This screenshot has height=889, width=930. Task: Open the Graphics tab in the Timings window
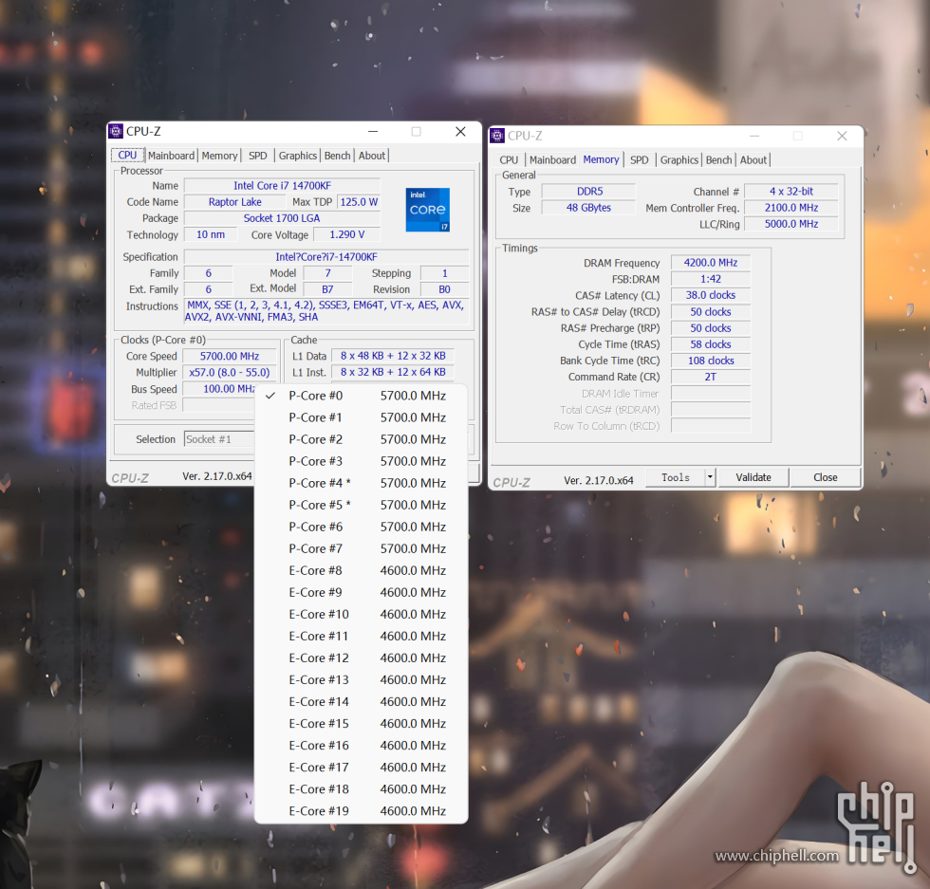679,160
